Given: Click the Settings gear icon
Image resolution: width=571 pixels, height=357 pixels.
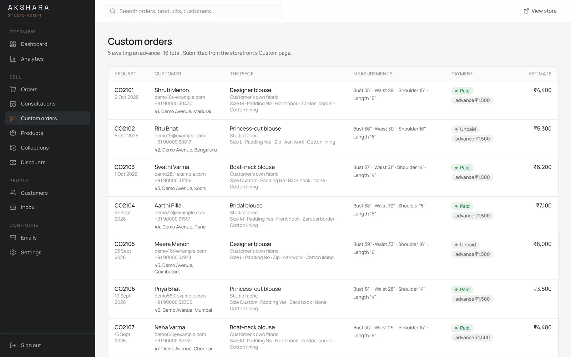Looking at the screenshot, I should tap(13, 252).
